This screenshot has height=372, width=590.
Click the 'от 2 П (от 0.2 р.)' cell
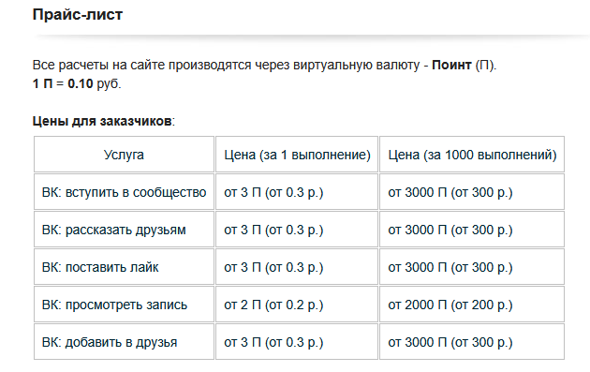297,305
